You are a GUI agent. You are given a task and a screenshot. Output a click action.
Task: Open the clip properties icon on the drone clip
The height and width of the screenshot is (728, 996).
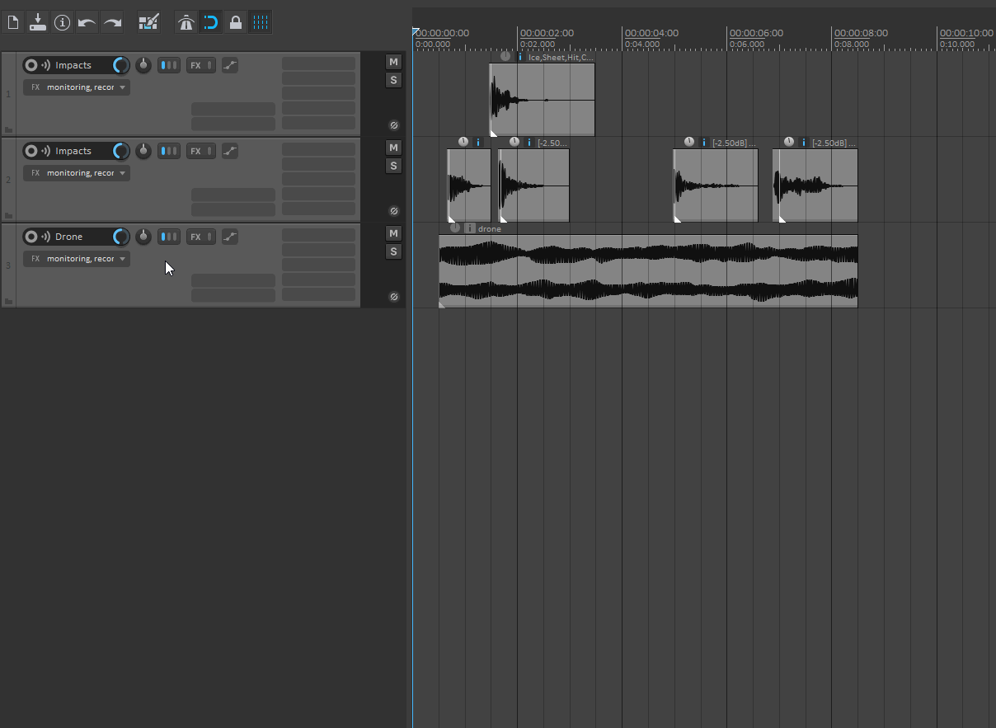click(x=469, y=228)
